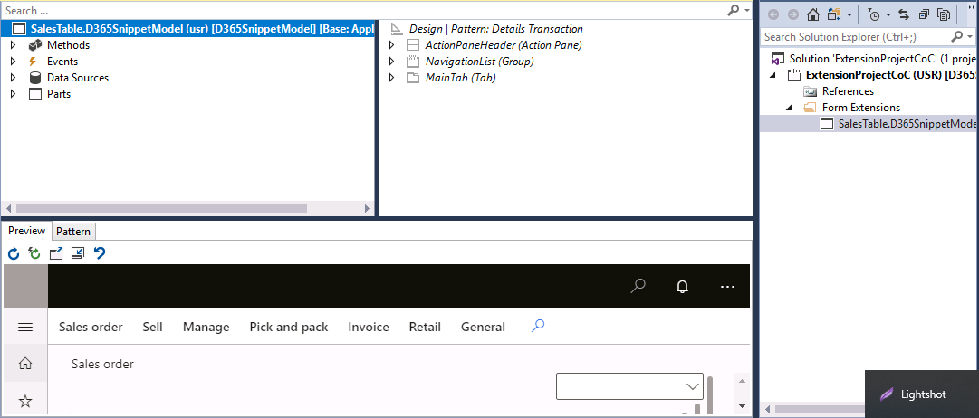Select the References node in Solution Explorer
Screen dimensions: 979x418
point(848,91)
